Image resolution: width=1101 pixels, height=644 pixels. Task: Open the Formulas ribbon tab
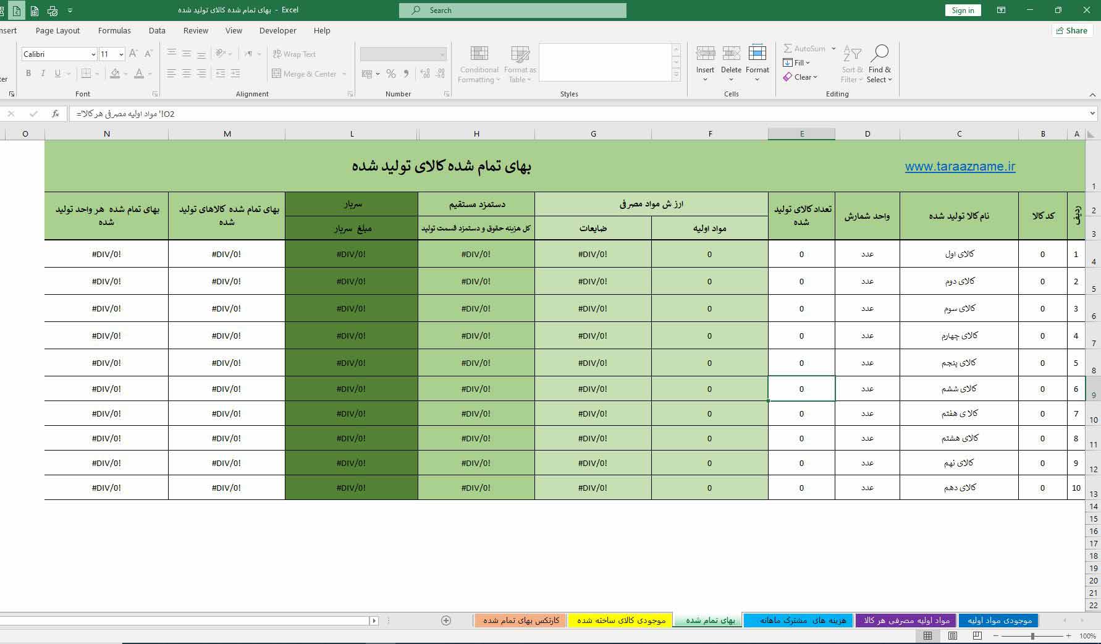(x=114, y=30)
